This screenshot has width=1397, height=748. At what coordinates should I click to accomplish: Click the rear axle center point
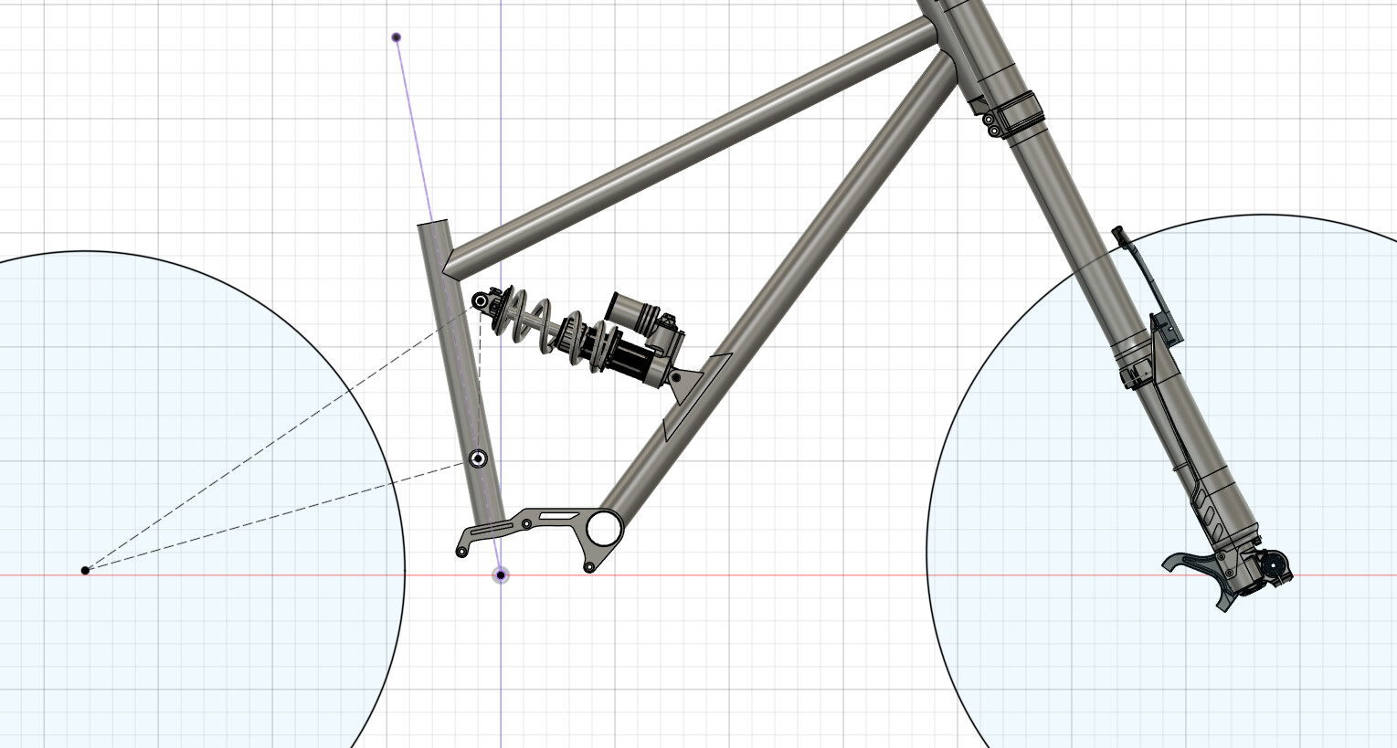click(85, 571)
